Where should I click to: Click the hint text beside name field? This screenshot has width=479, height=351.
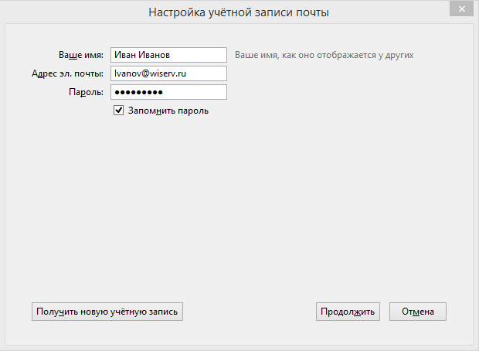tap(324, 55)
